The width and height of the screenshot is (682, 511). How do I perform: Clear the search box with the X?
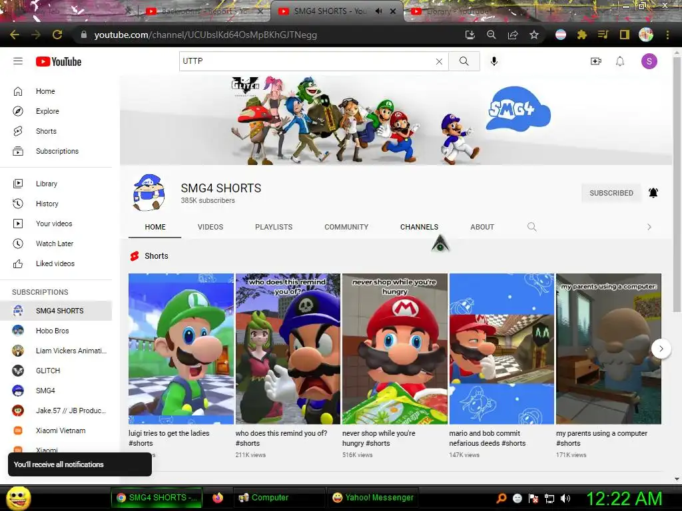coord(439,62)
